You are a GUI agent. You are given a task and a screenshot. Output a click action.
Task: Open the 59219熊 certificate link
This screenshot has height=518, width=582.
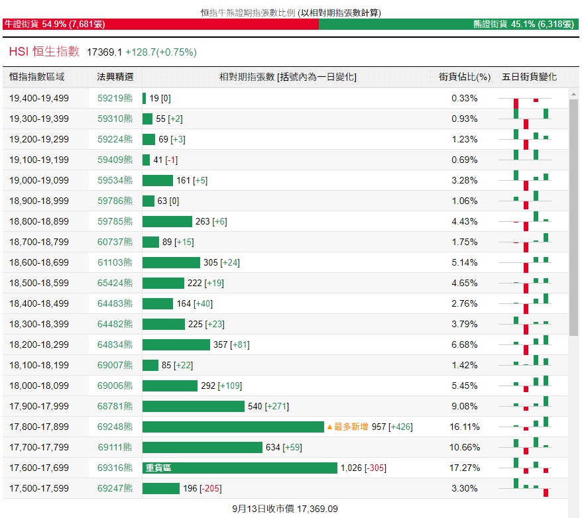(115, 98)
